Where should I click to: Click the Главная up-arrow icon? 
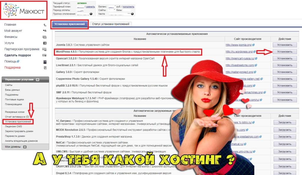pos(45,25)
